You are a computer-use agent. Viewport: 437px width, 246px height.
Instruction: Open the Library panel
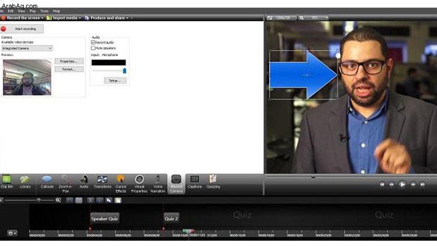tap(25, 181)
